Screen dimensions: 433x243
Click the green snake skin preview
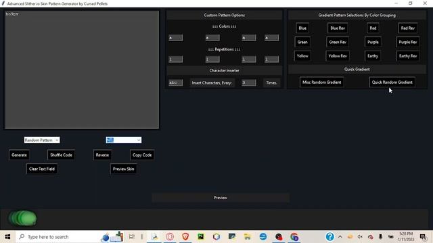[x=22, y=218]
